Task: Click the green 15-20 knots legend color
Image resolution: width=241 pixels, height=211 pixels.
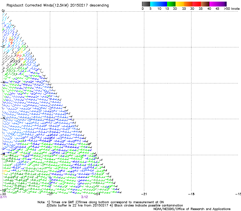Action: [x=171, y=4]
